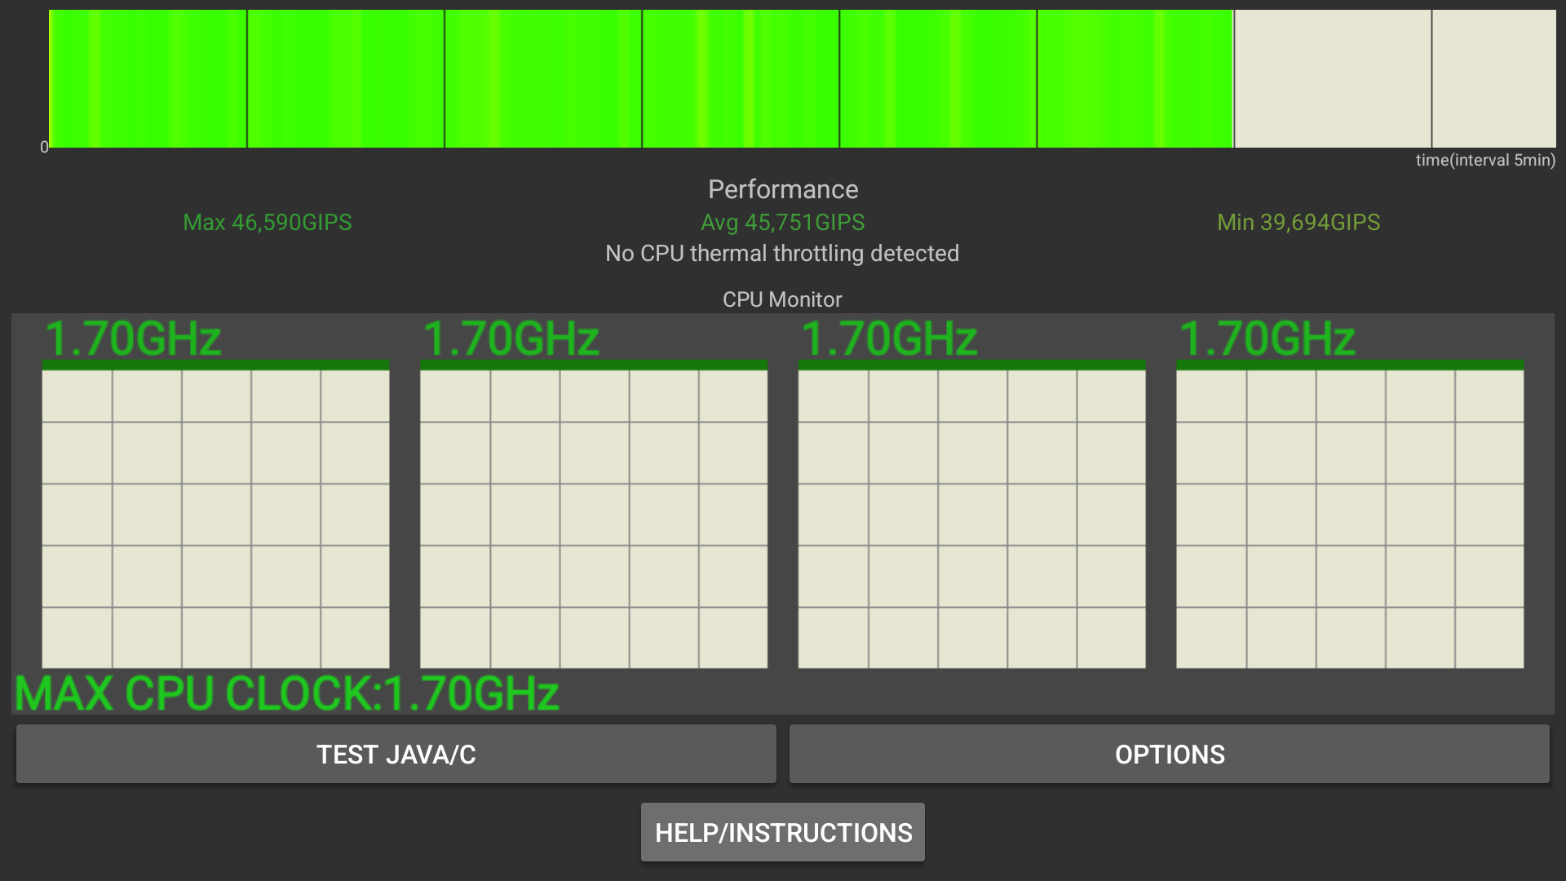Click the Min 39,694GIPS value
1566x881 pixels.
click(1298, 222)
